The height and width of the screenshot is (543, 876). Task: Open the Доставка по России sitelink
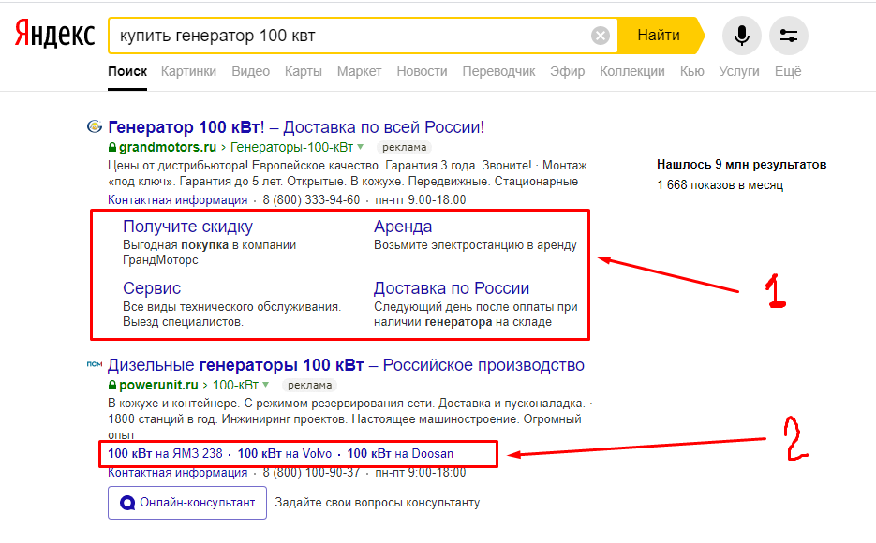click(452, 288)
